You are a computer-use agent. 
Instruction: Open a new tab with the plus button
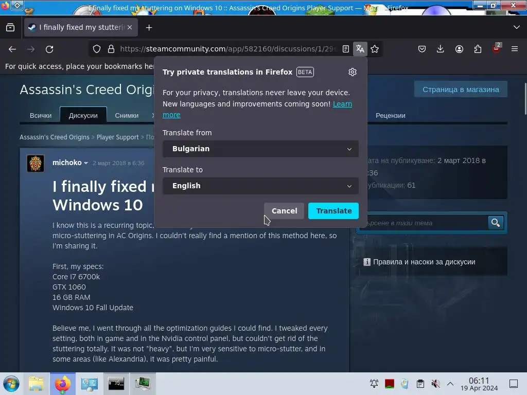pos(149,28)
